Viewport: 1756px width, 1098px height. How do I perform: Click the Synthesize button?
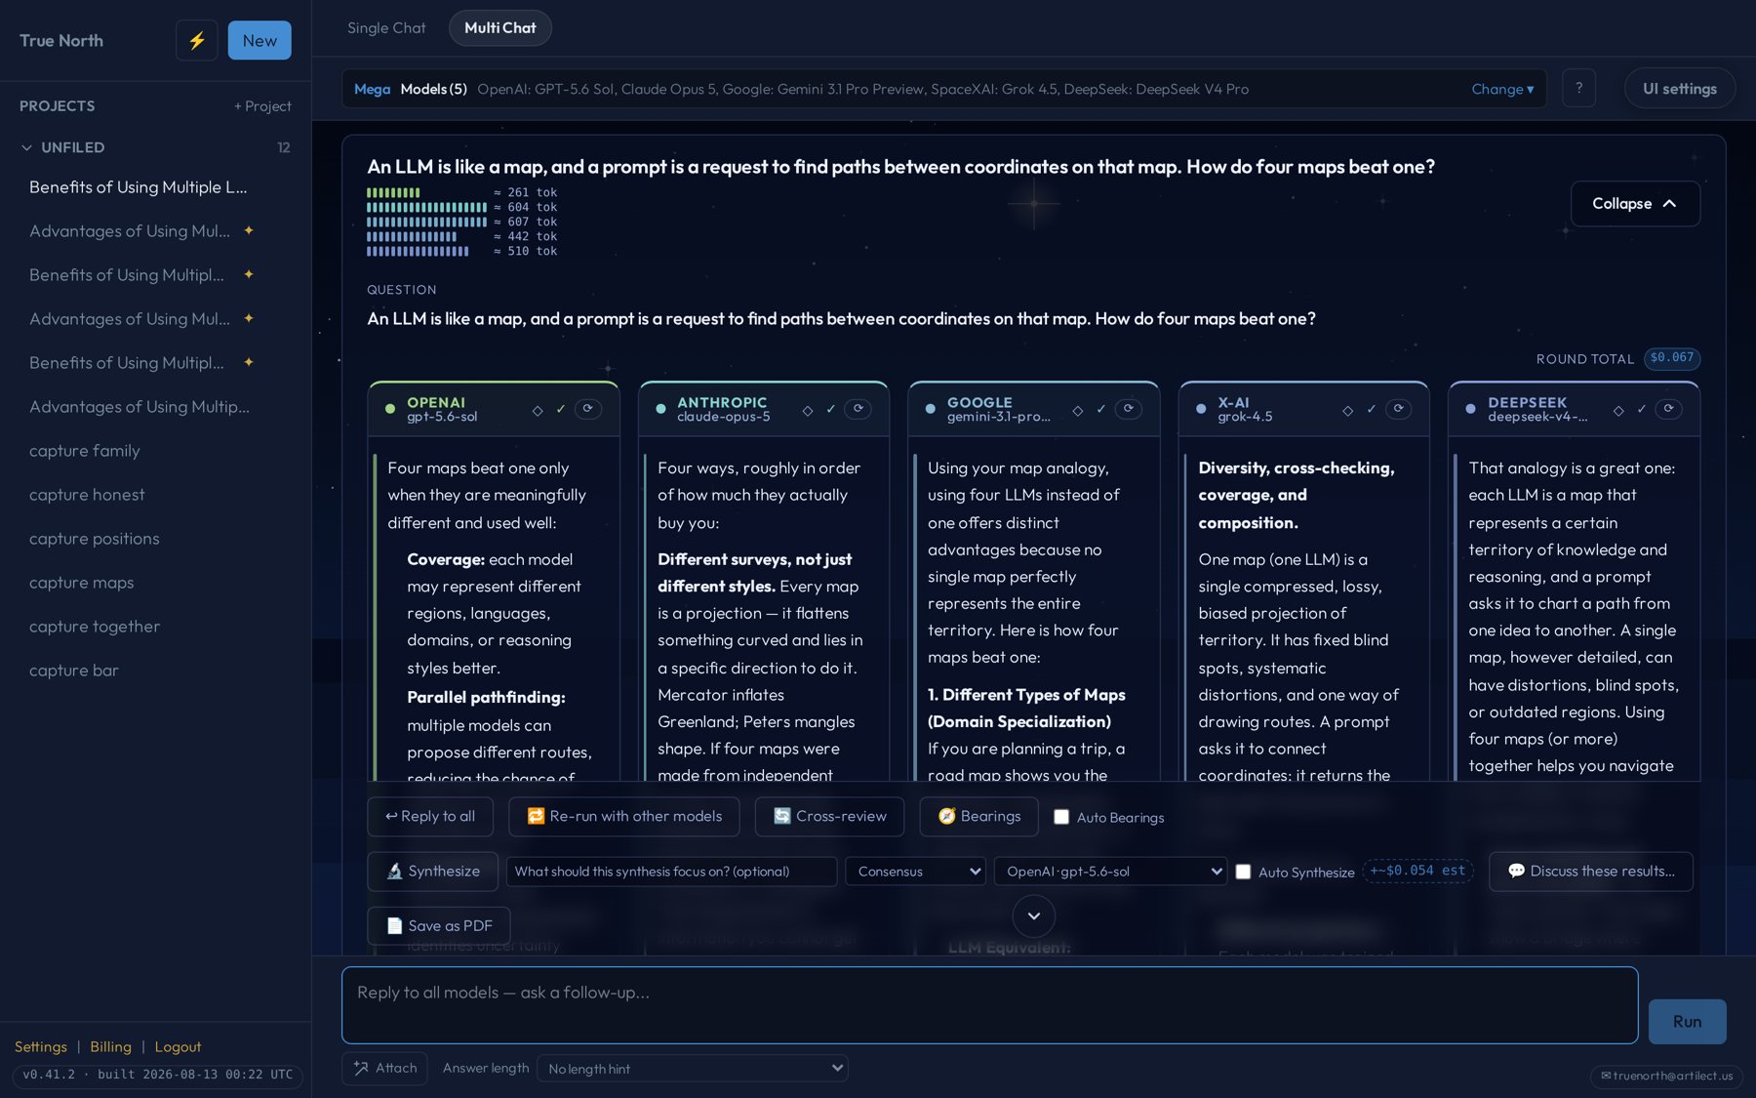pyautogui.click(x=433, y=872)
